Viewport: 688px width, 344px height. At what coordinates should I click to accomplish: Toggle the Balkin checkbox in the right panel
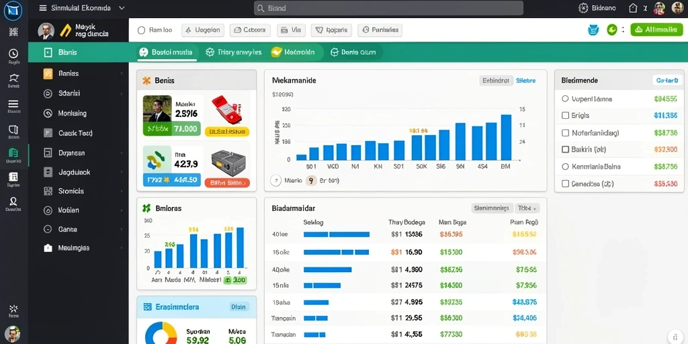point(565,149)
